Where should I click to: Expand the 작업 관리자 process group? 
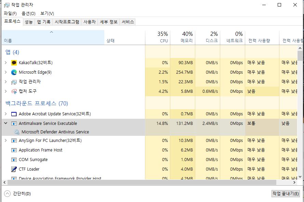[5, 82]
